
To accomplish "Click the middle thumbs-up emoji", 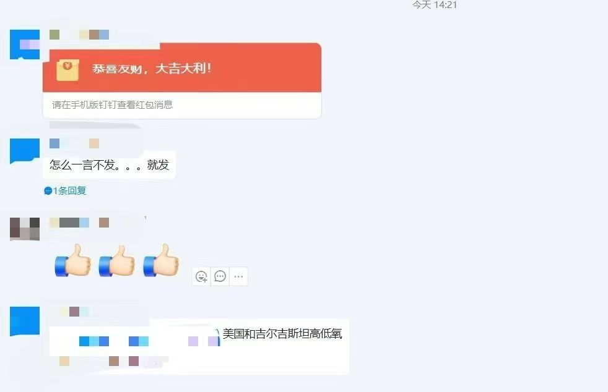I will pyautogui.click(x=117, y=260).
